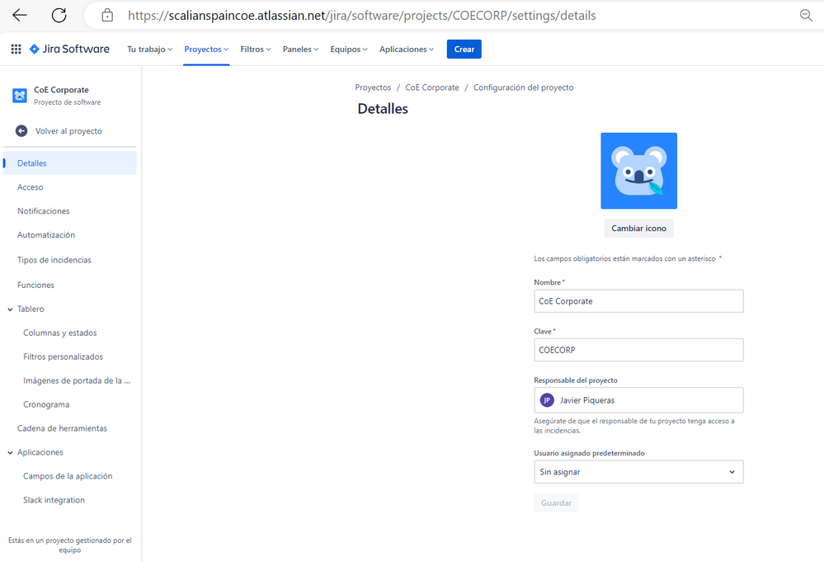Screen dimensions: 824x562
Task: Click the browser back arrow
Action: (20, 15)
